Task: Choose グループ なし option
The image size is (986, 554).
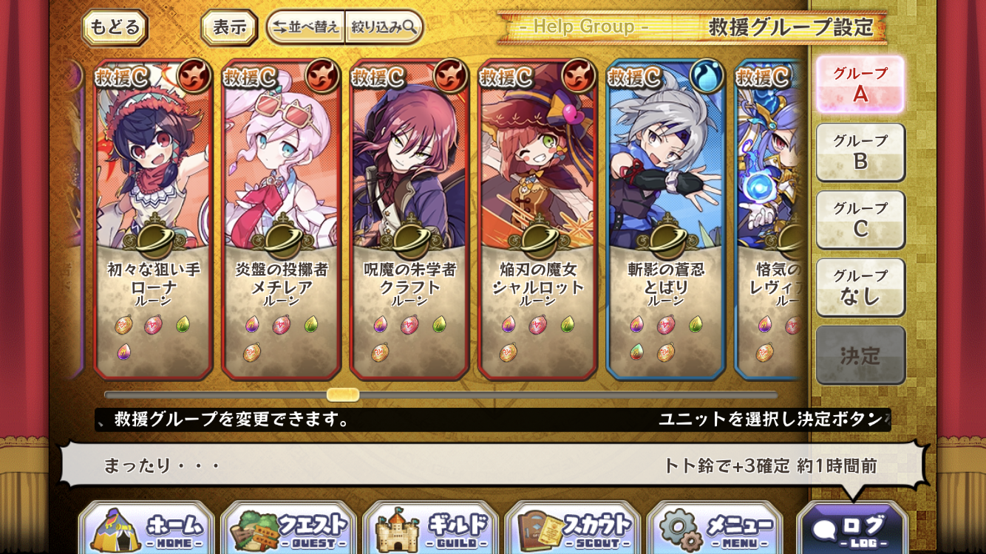Action: pyautogui.click(x=860, y=287)
